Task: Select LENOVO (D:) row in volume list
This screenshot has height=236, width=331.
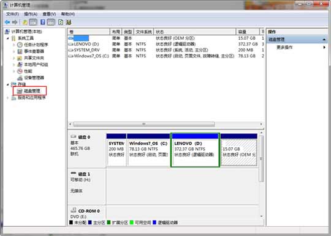Action: [x=166, y=44]
